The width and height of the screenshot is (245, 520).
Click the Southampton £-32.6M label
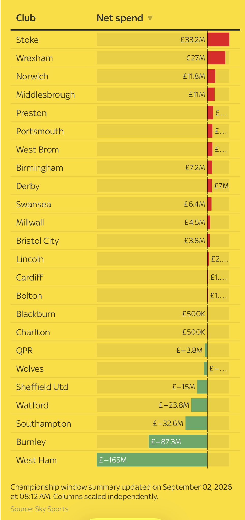tap(168, 423)
